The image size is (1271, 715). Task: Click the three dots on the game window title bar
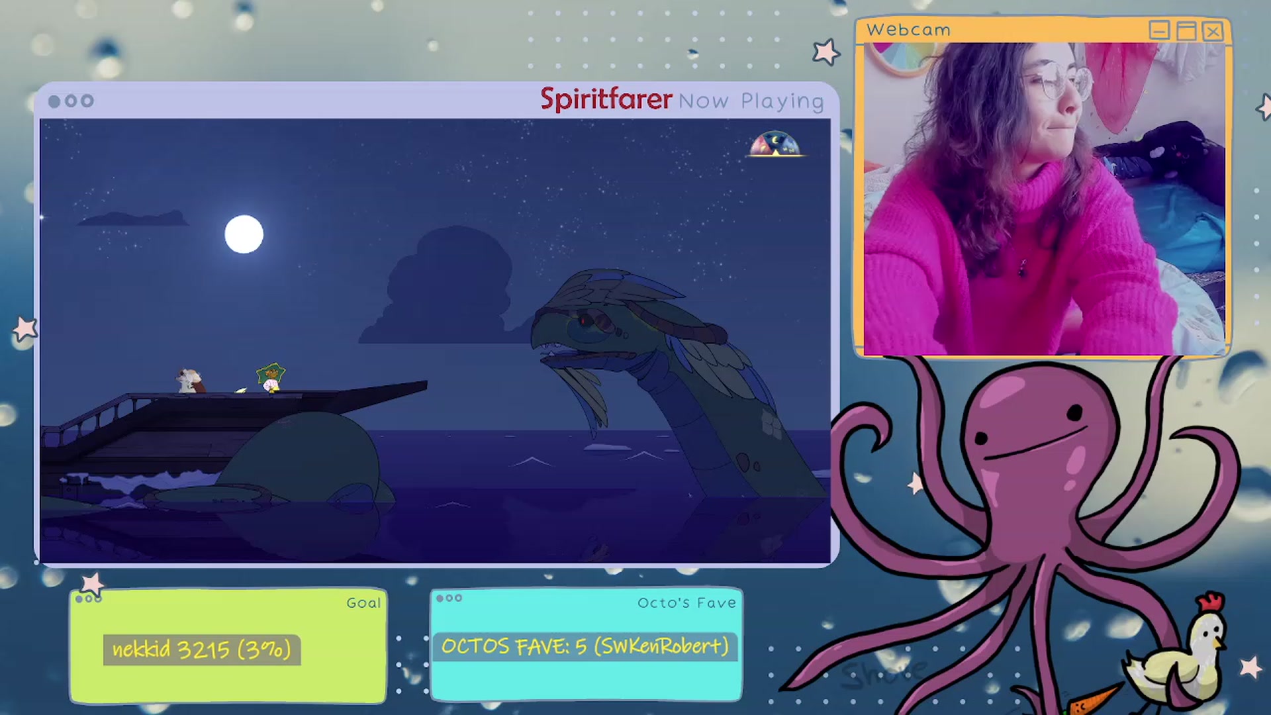pos(71,101)
